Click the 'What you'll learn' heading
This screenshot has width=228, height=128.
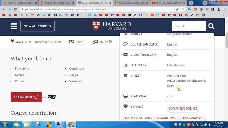click(x=32, y=59)
